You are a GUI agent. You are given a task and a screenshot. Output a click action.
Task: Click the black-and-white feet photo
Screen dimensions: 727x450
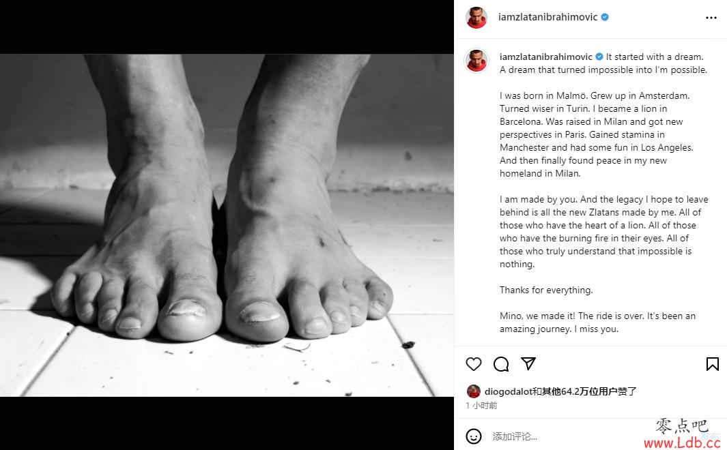point(227,225)
